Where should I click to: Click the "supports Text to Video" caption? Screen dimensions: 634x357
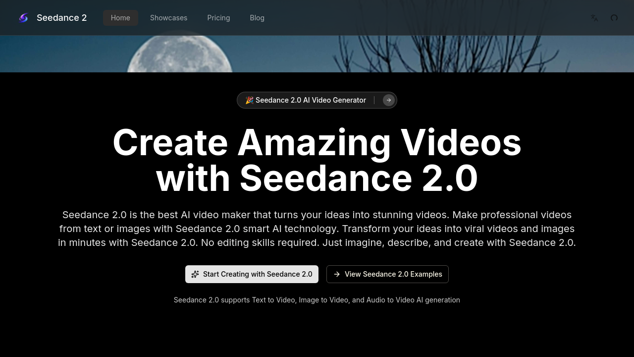click(317, 300)
